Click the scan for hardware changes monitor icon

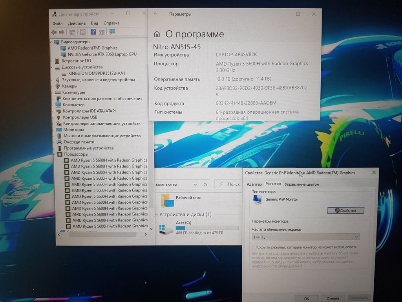[x=112, y=32]
